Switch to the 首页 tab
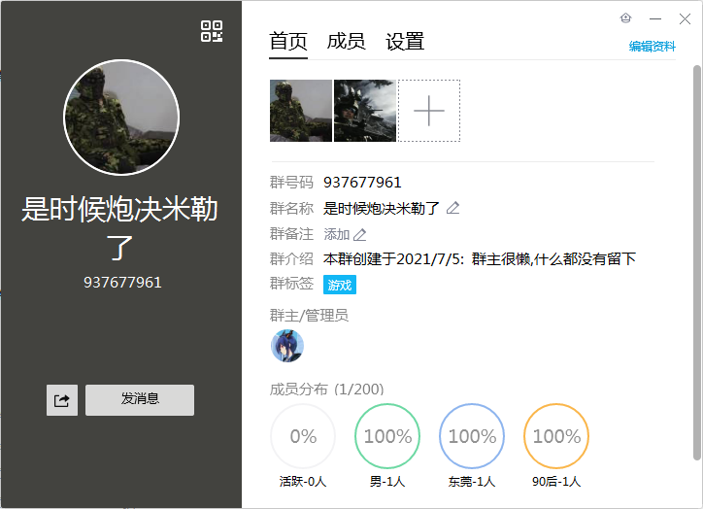 click(x=288, y=42)
